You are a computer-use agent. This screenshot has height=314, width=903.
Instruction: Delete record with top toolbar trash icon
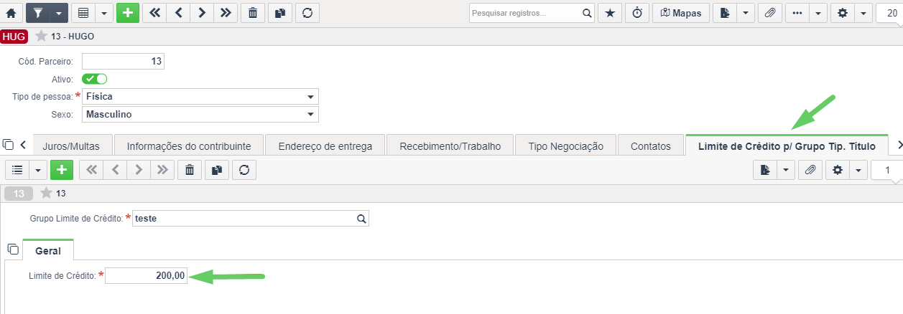point(252,13)
